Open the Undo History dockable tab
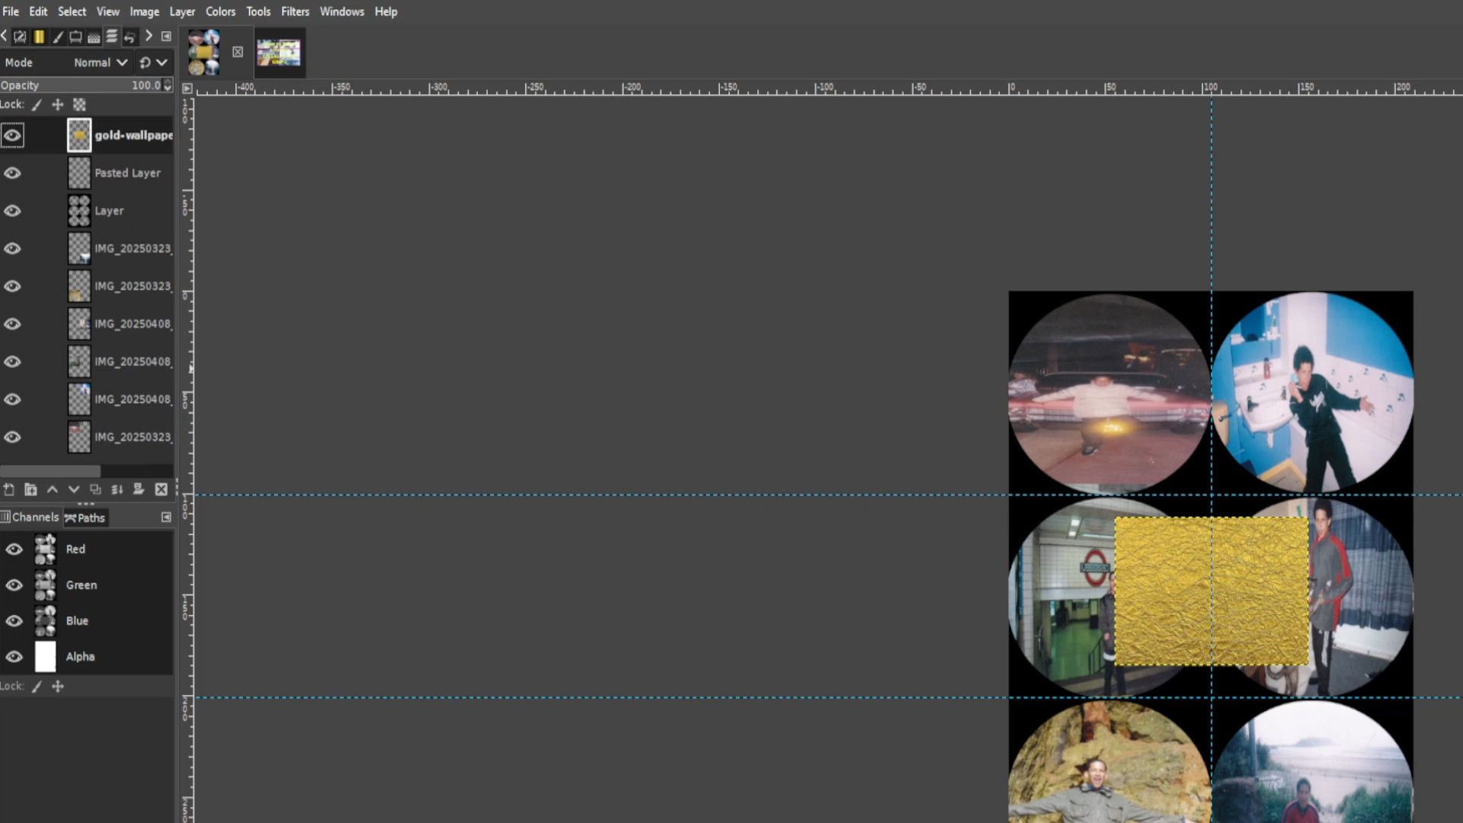Image resolution: width=1463 pixels, height=823 pixels. [x=130, y=37]
